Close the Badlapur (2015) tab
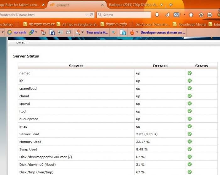The width and height of the screenshot is (220, 175). (x=162, y=5)
